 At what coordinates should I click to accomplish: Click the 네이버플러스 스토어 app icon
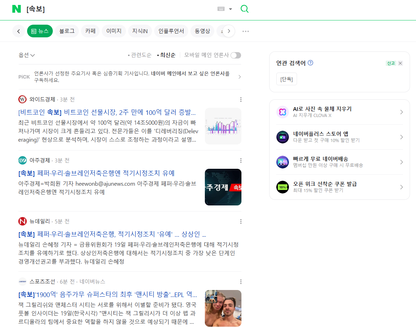283,137
